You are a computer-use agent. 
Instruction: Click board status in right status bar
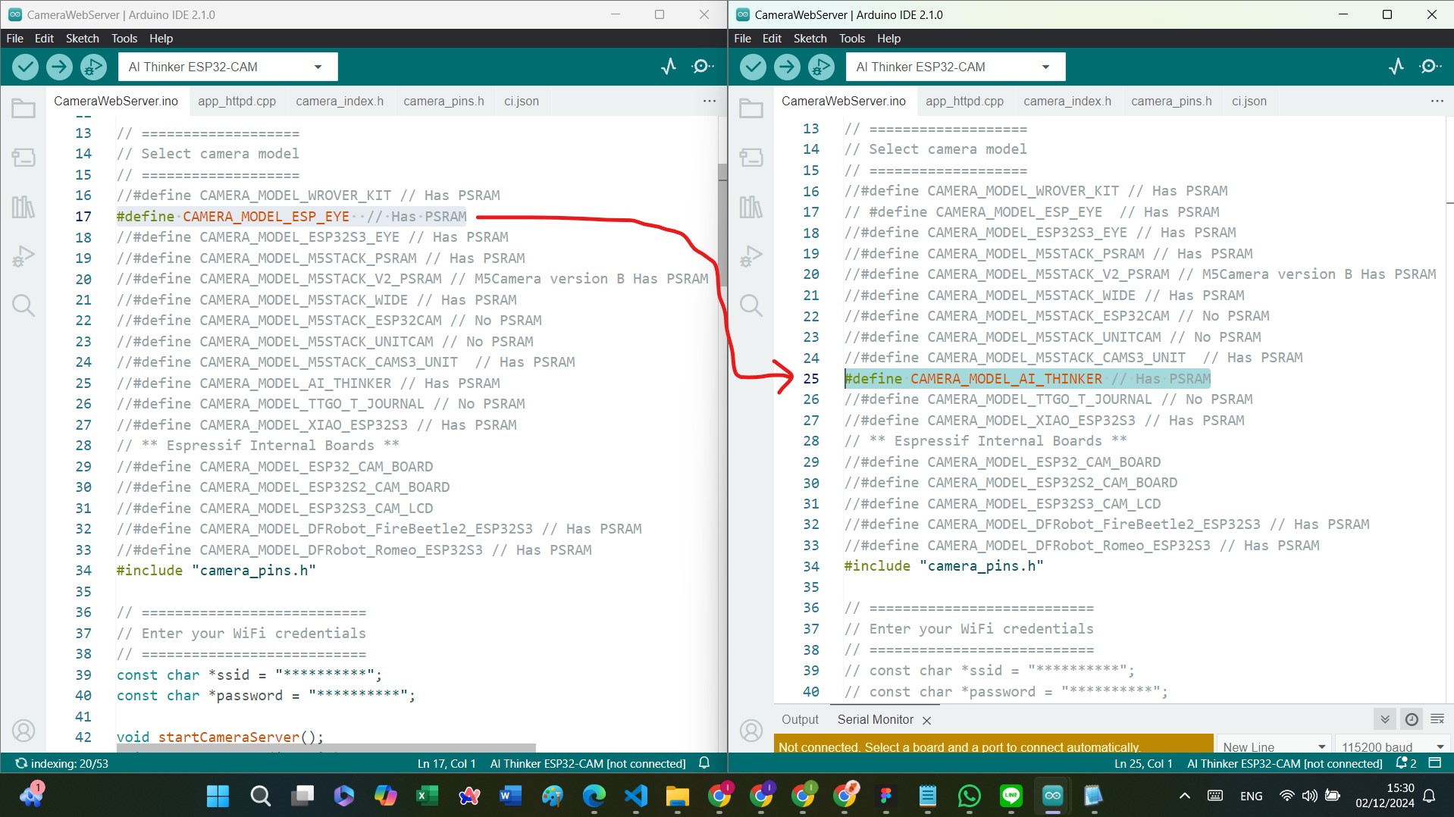(x=1285, y=763)
